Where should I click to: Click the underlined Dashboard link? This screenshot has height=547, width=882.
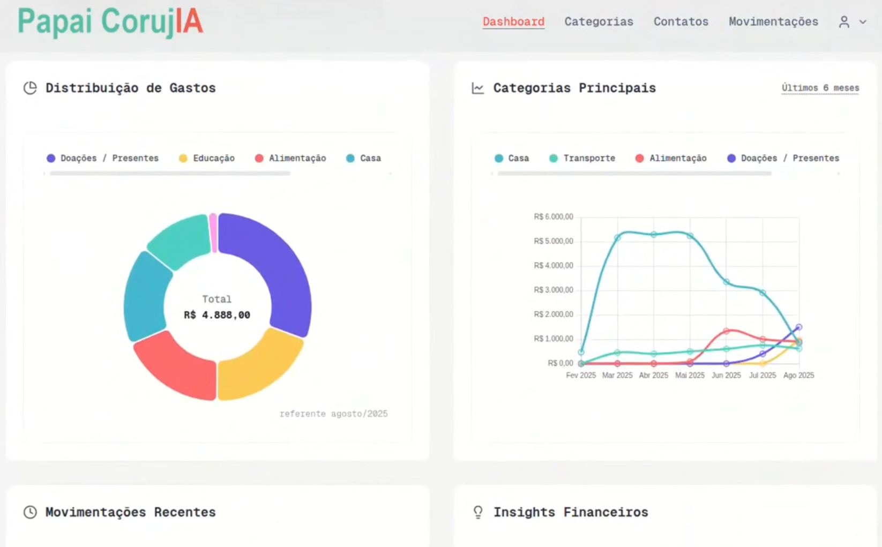(x=513, y=22)
